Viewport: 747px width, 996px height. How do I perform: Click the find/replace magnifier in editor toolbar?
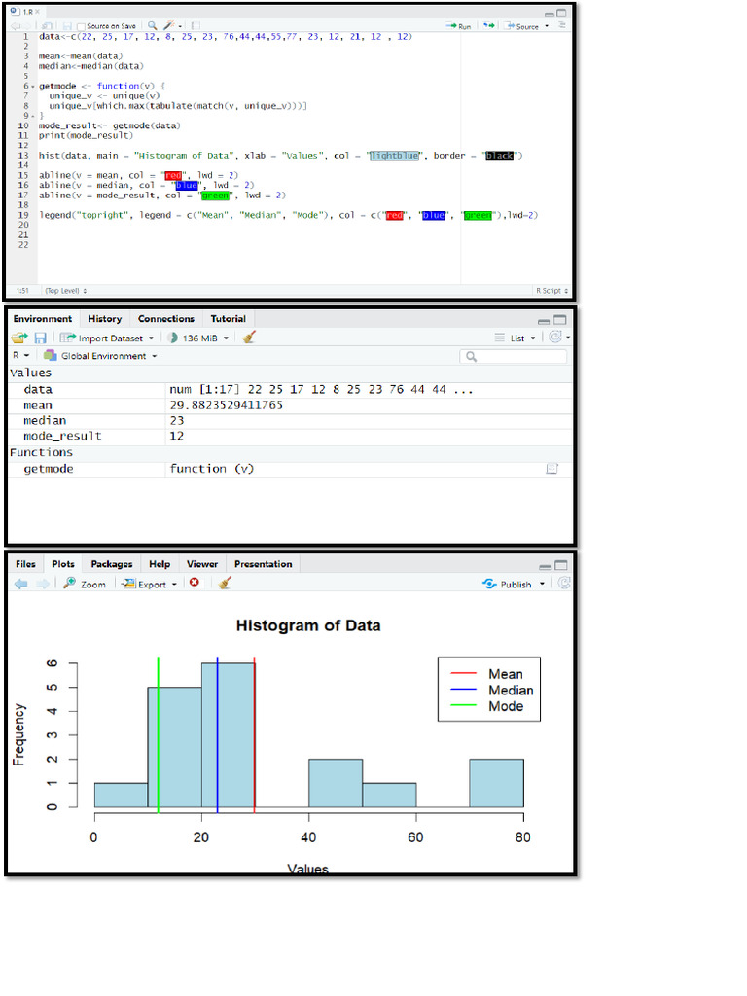click(153, 25)
